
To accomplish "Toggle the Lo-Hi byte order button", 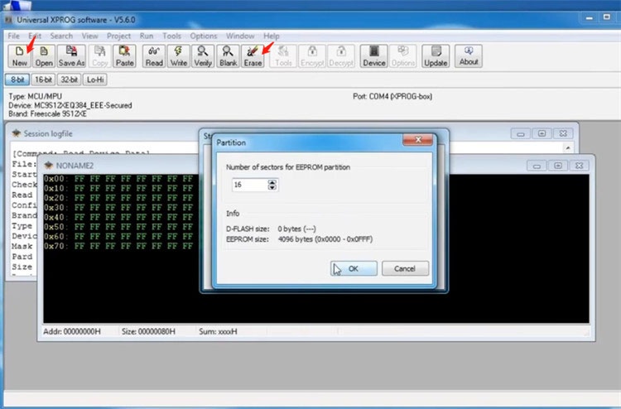I will [96, 79].
